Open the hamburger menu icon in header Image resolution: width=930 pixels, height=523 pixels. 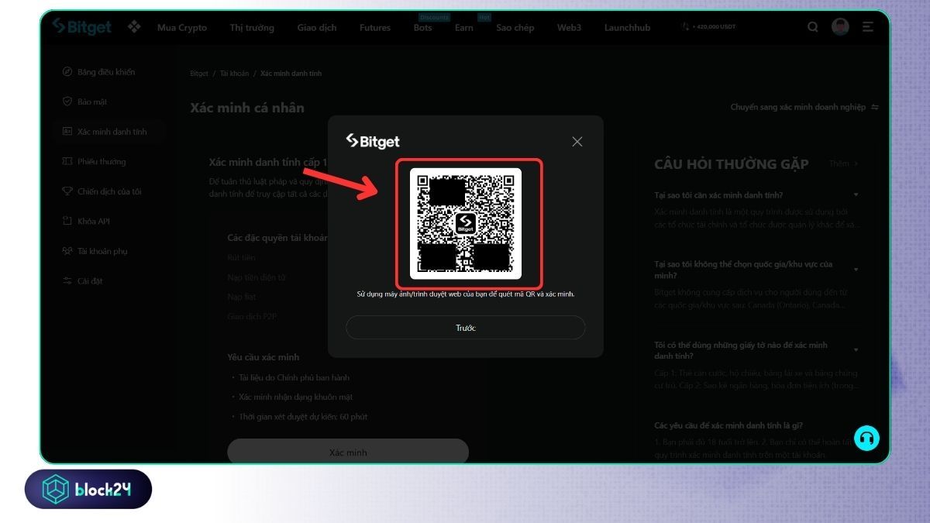pyautogui.click(x=868, y=27)
